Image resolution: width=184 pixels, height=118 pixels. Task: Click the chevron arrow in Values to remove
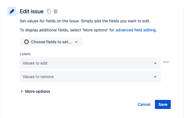pos(155,77)
